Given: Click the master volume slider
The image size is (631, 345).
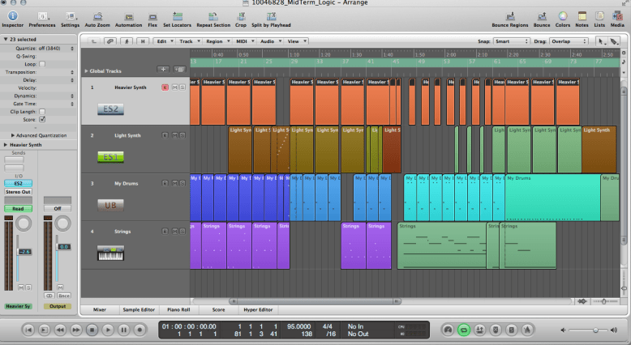Looking at the screenshot, I should tap(594, 330).
